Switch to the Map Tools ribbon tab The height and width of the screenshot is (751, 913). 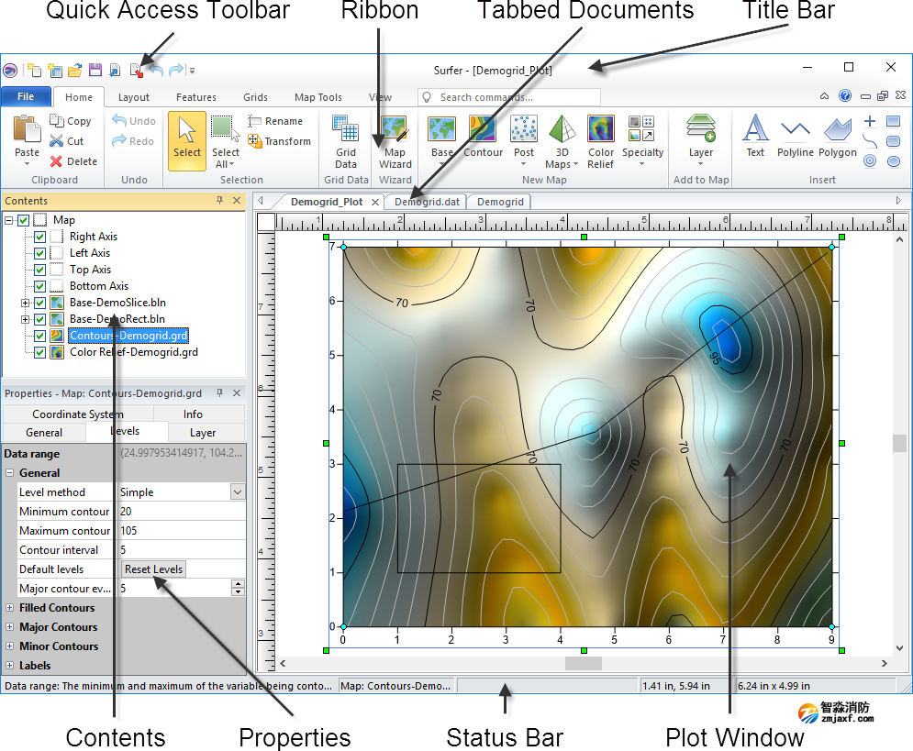tap(317, 97)
